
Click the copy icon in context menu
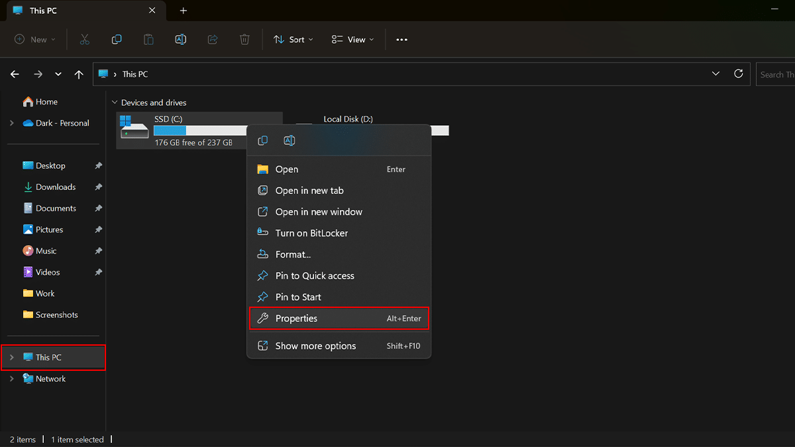point(263,140)
